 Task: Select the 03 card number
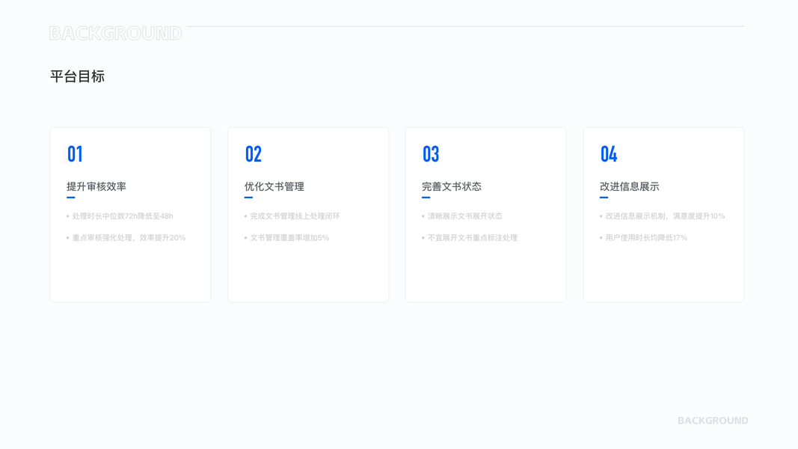[431, 154]
